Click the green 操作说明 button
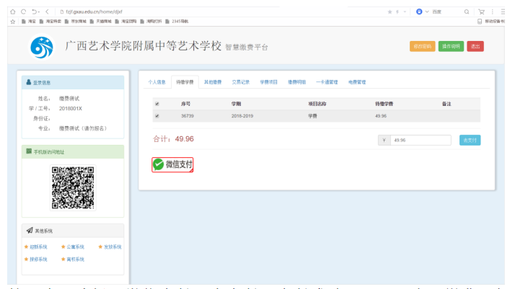 coord(451,47)
